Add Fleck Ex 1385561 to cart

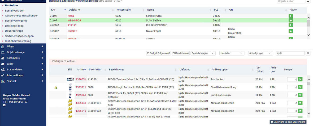pyautogui.click(x=300, y=95)
